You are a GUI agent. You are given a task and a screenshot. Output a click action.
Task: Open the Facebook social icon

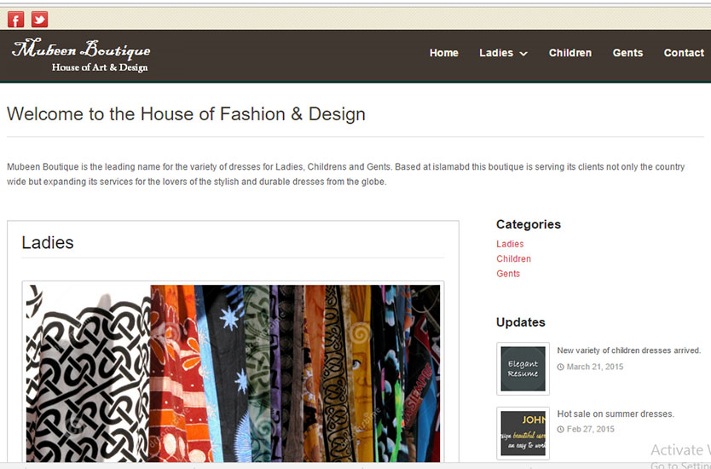15,20
